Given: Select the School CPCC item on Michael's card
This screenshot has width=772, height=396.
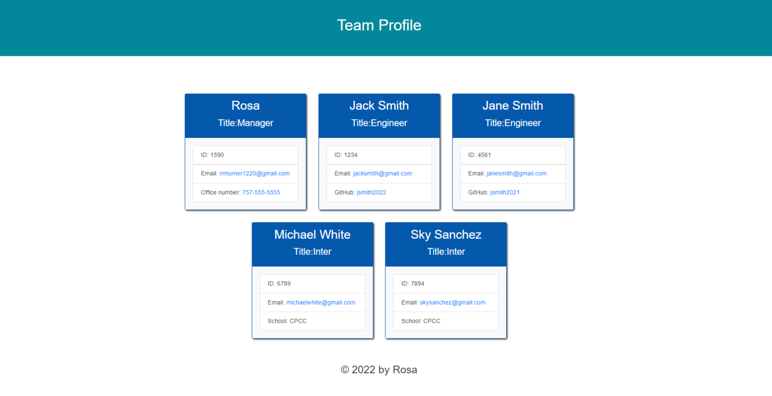Looking at the screenshot, I should tap(312, 320).
